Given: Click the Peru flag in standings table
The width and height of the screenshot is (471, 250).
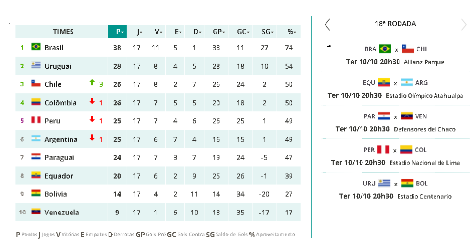Looking at the screenshot, I should 36,120.
